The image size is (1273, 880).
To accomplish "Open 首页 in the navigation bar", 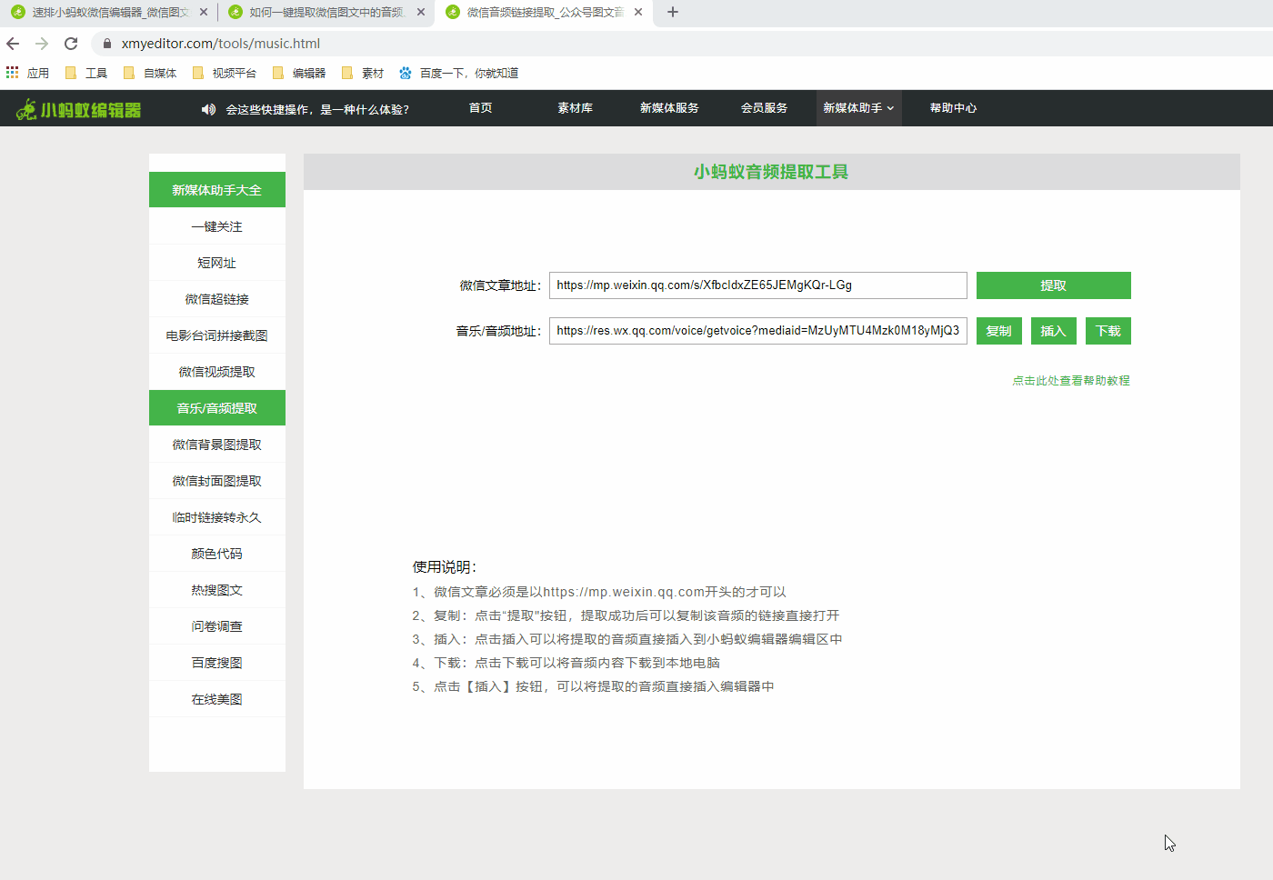I will click(480, 108).
